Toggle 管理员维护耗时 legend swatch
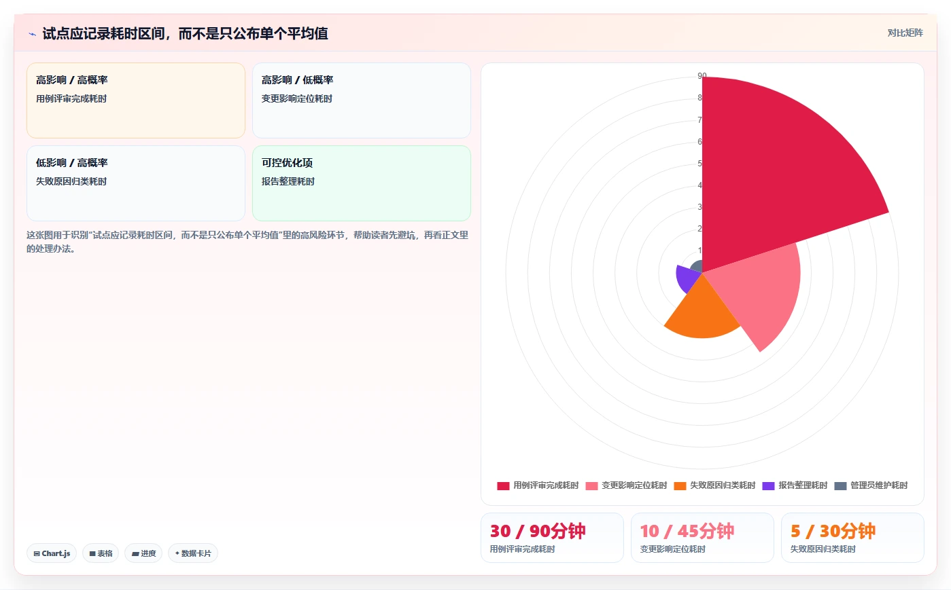Image resolution: width=951 pixels, height=590 pixels. pyautogui.click(x=840, y=485)
